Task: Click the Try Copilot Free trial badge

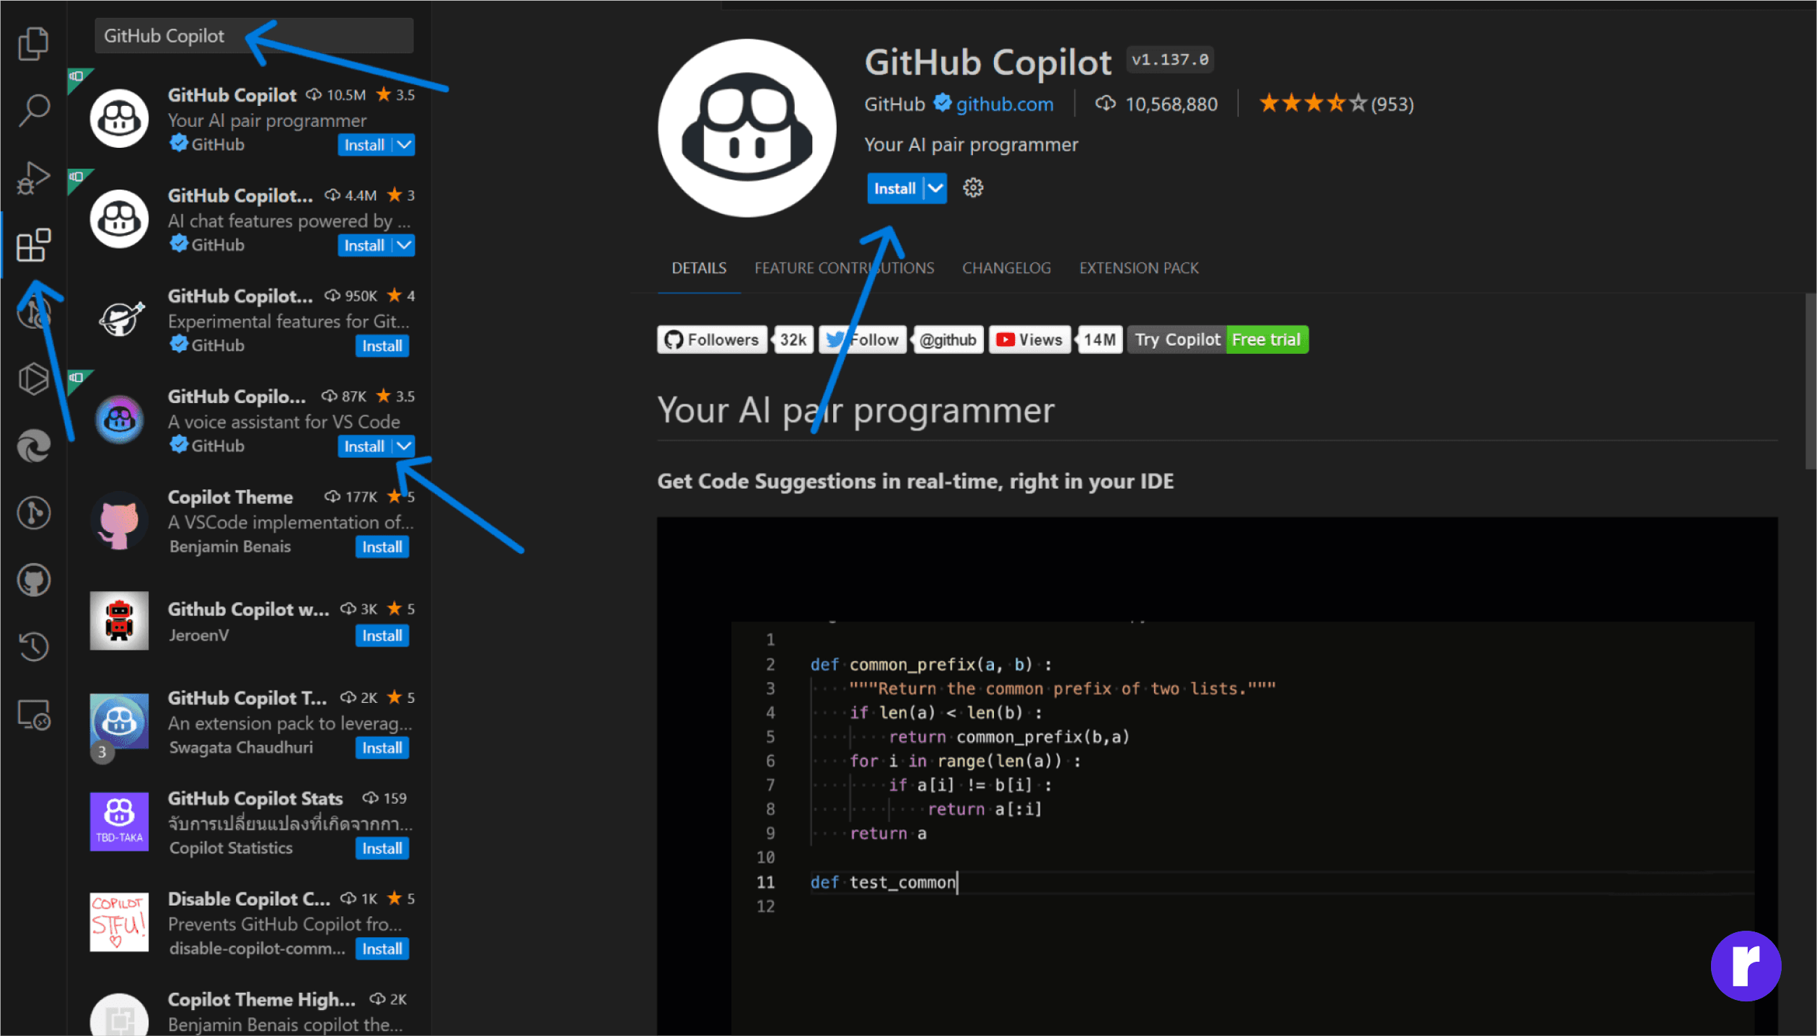Action: [1218, 340]
